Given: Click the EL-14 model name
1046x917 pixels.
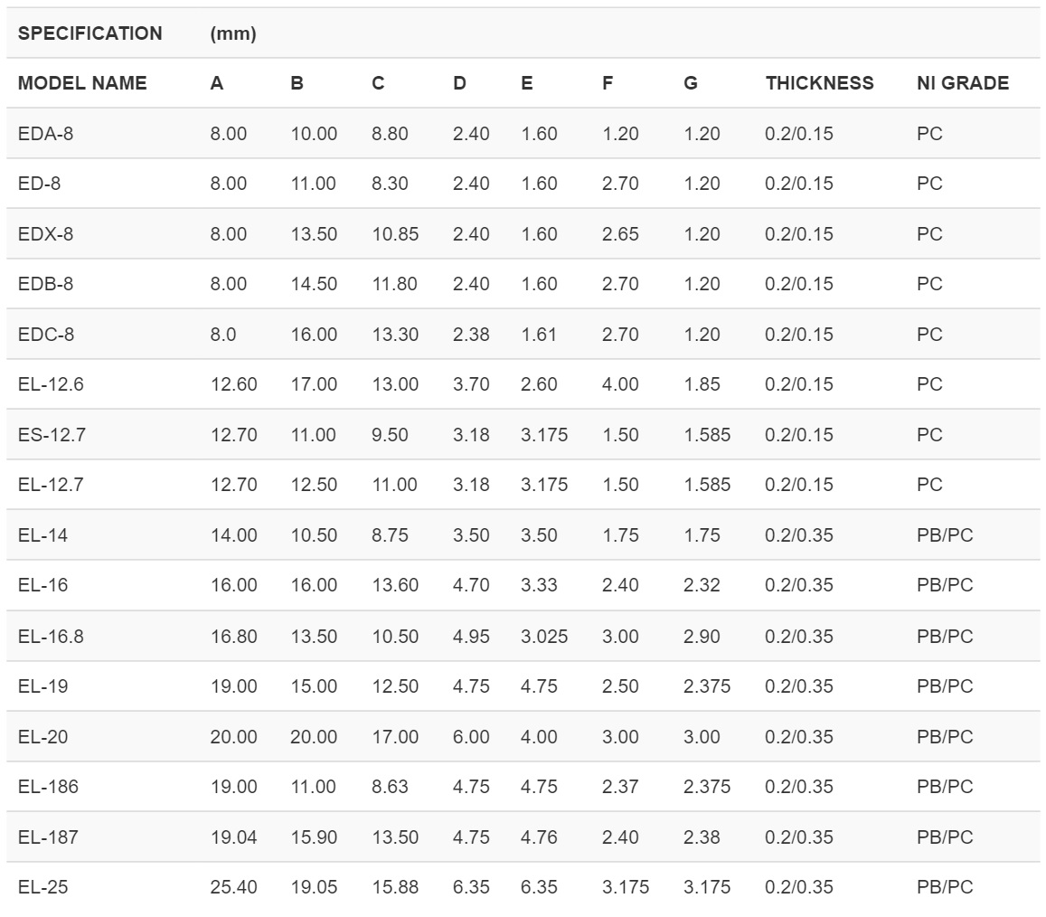Looking at the screenshot, I should [42, 535].
